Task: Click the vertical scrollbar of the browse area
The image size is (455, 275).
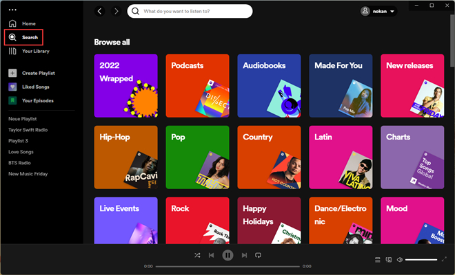Action: (452, 41)
